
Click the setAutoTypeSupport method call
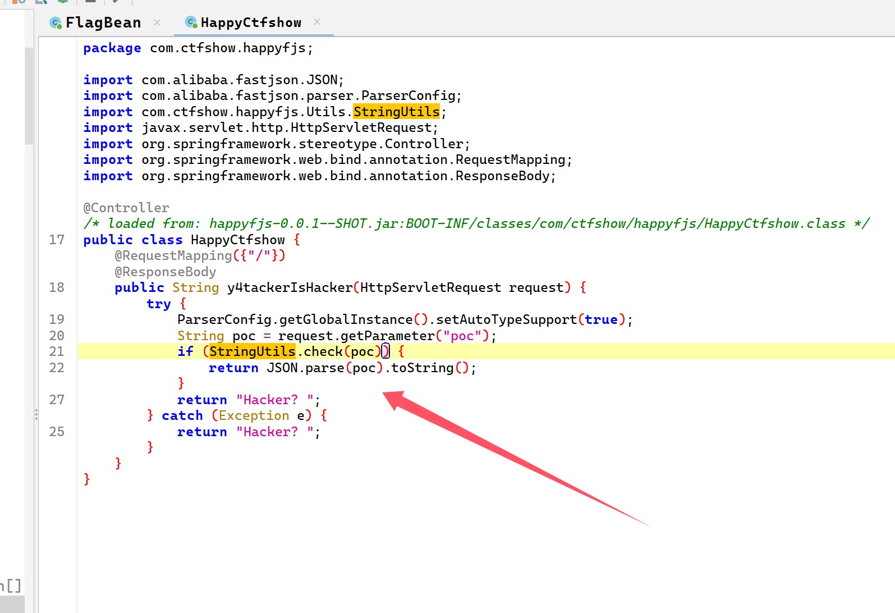click(x=506, y=319)
